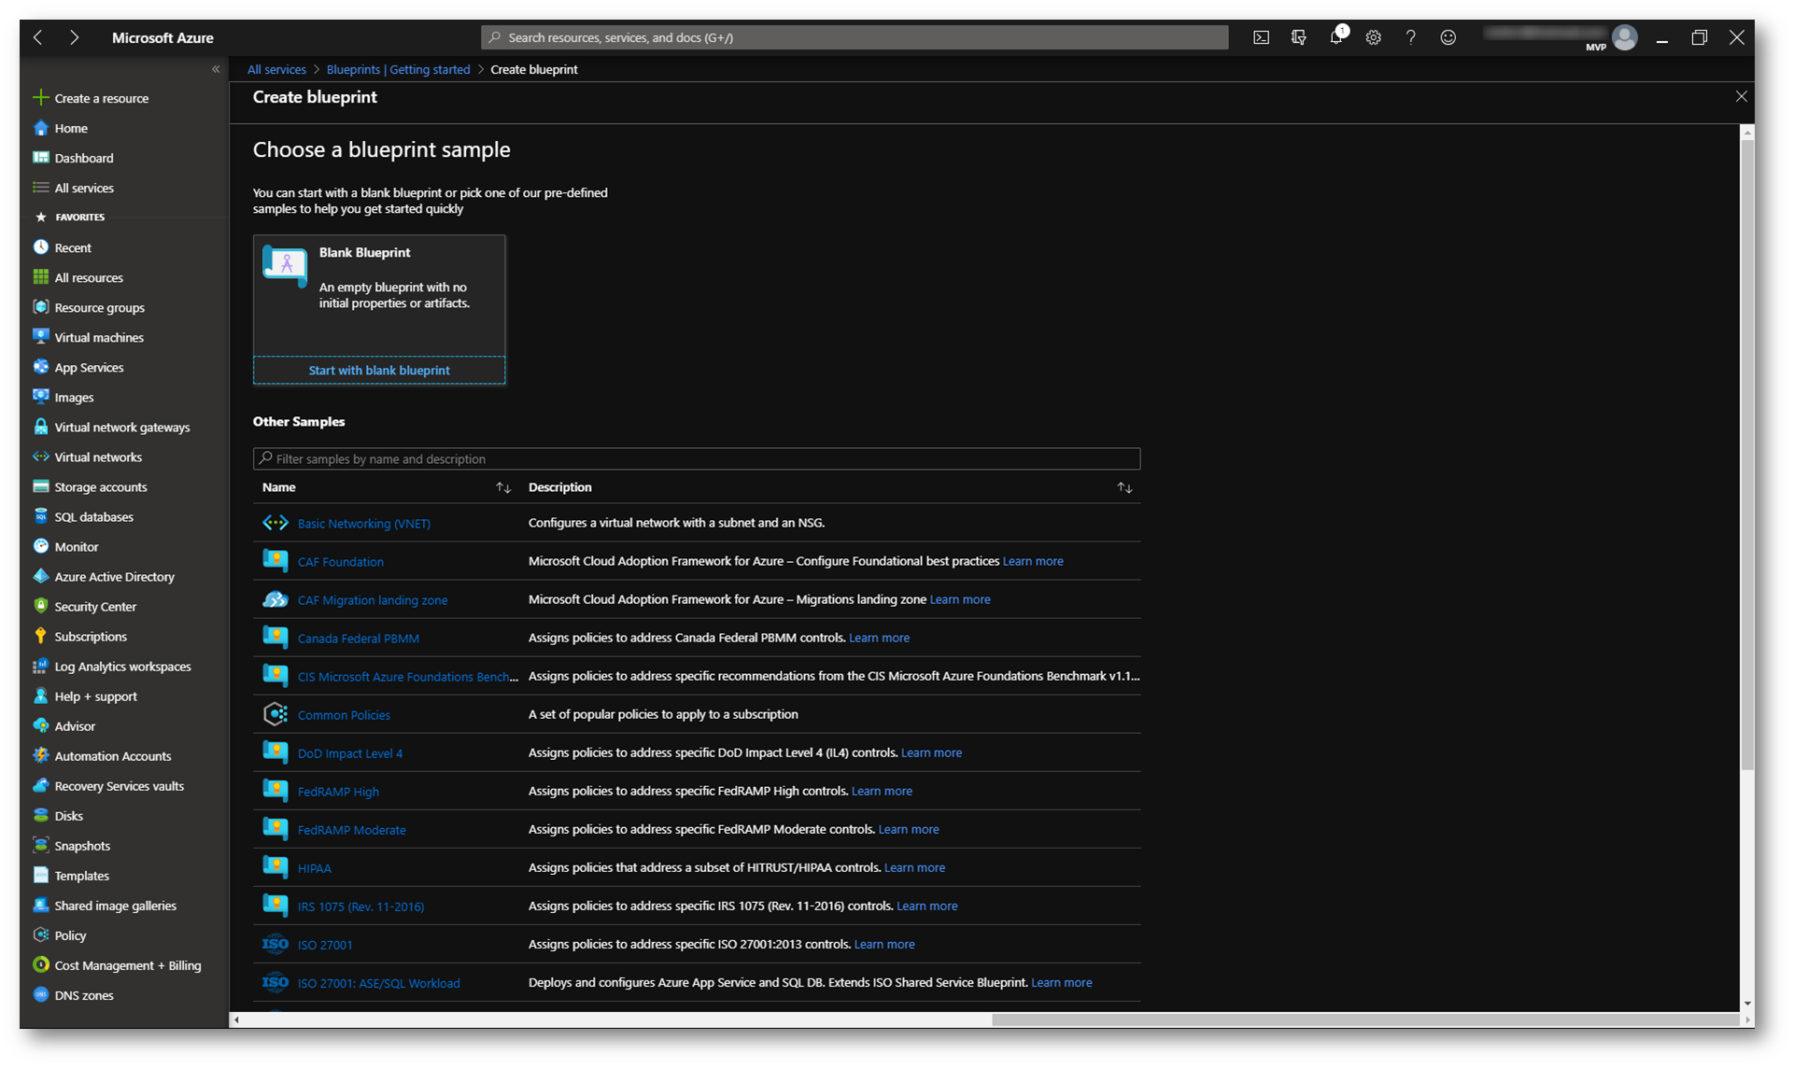Viewport: 1794px width, 1068px height.
Task: Click the Home icon in the sidebar
Action: click(x=40, y=128)
